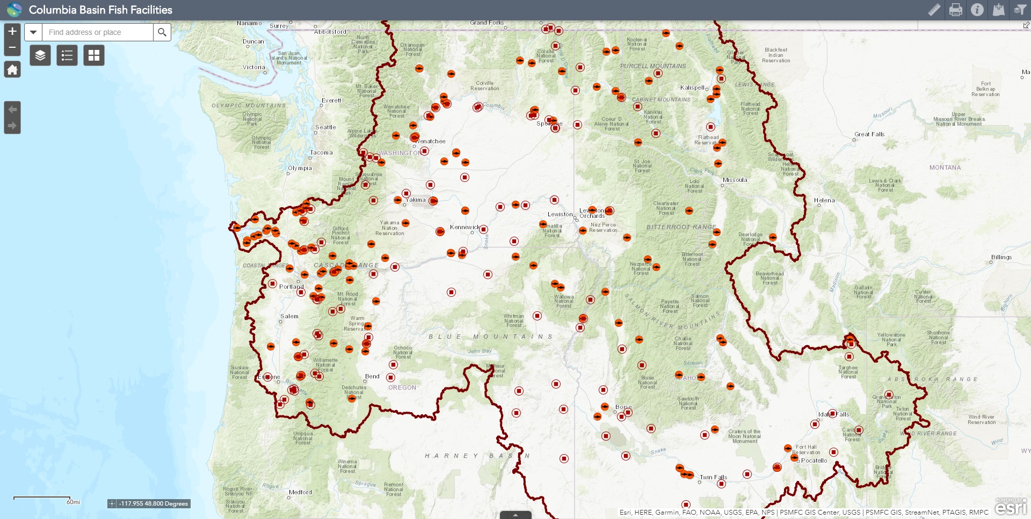This screenshot has width=1031, height=519.
Task: Select facility marker beside Kennewick label
Action: 484,229
